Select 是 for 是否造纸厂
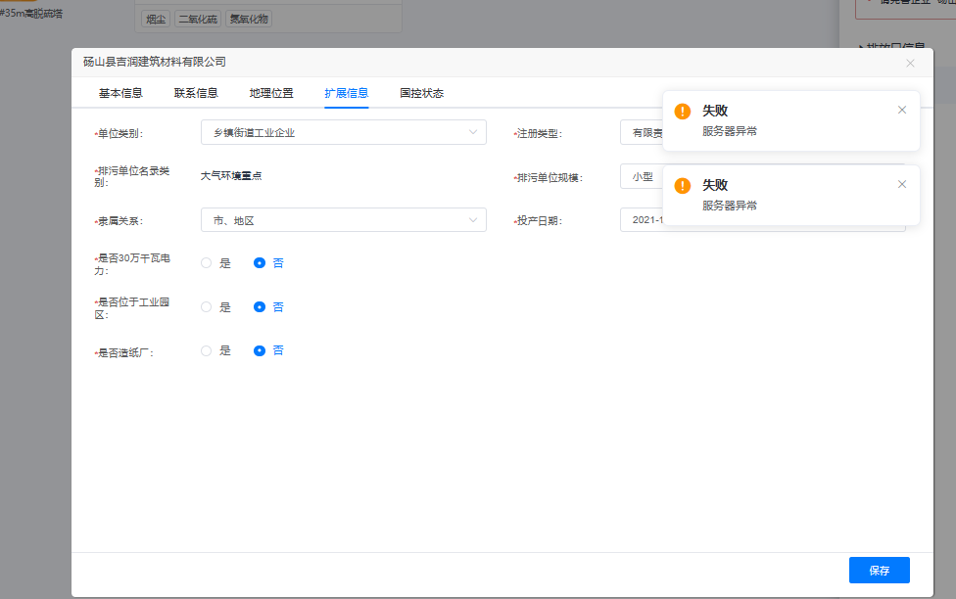The image size is (956, 599). [215, 351]
